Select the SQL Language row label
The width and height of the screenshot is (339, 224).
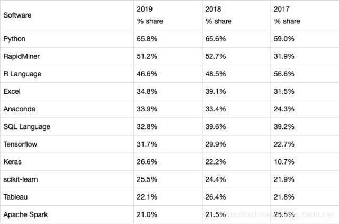click(x=26, y=127)
